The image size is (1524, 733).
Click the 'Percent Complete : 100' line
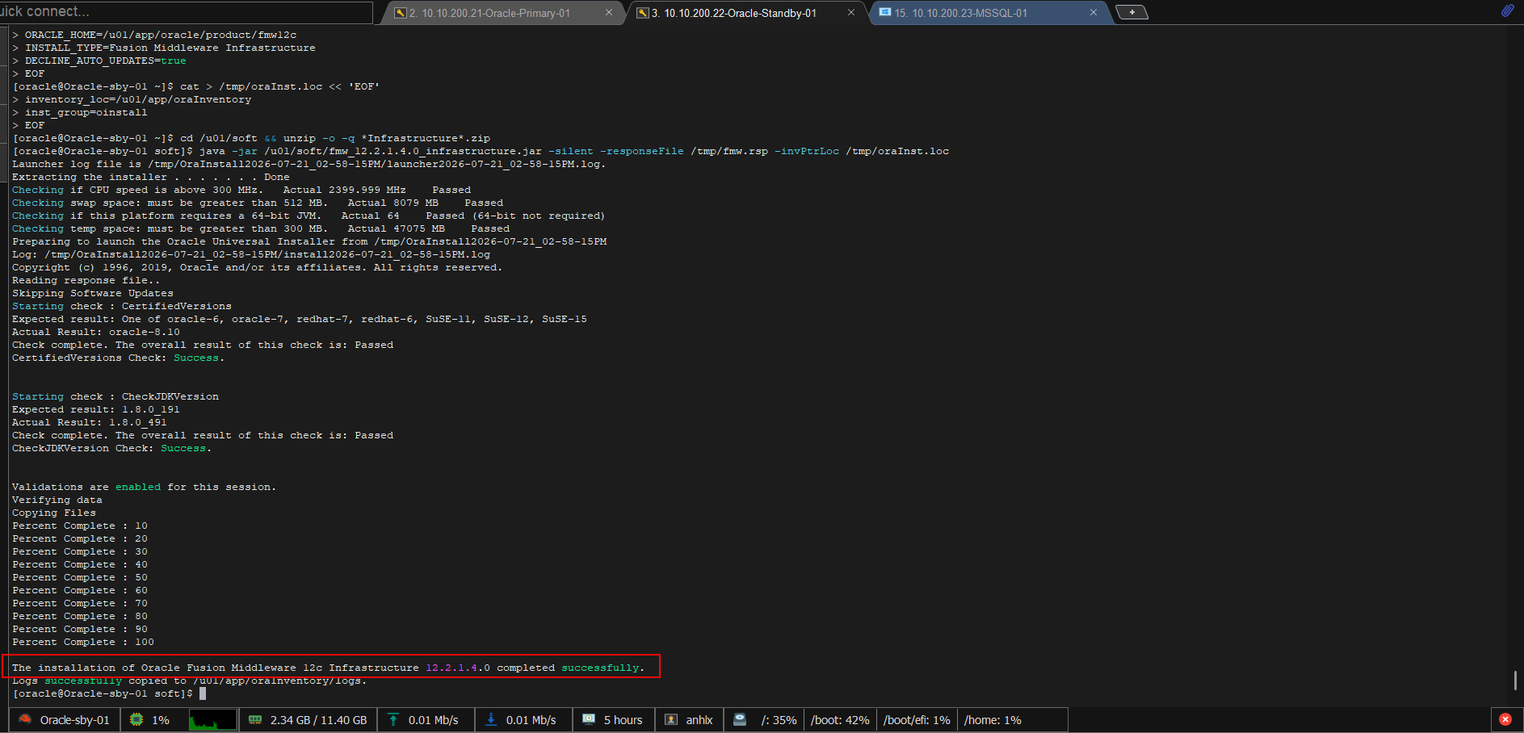[x=82, y=642]
